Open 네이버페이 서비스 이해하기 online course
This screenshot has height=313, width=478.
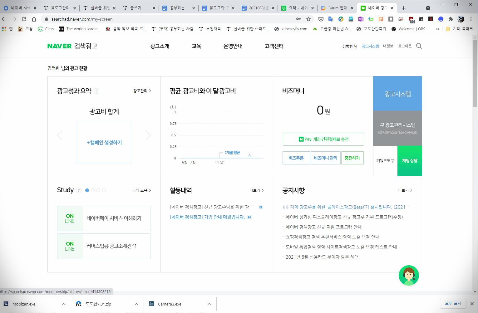coord(104,218)
